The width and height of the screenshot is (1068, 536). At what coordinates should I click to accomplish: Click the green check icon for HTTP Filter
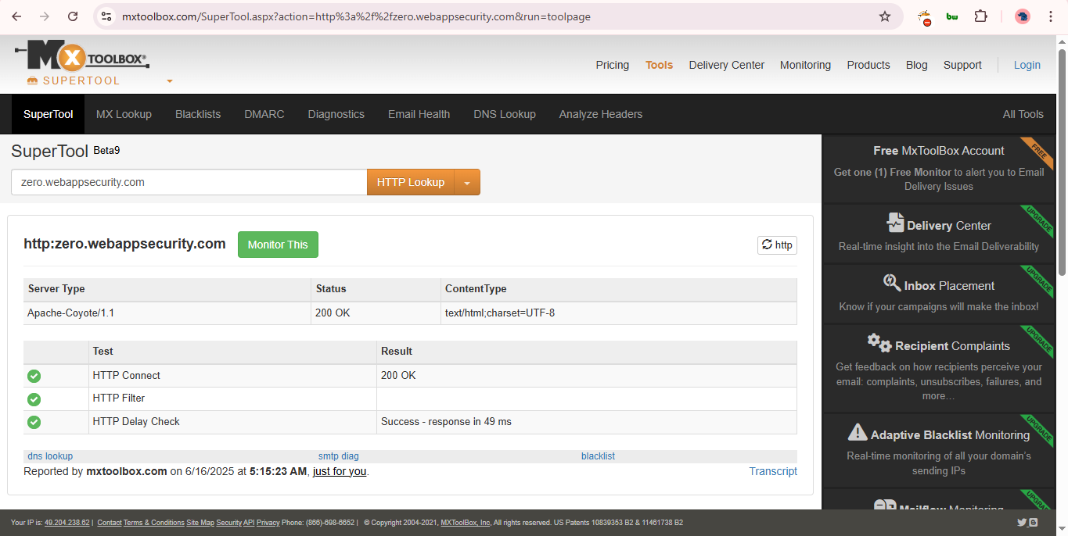[34, 399]
